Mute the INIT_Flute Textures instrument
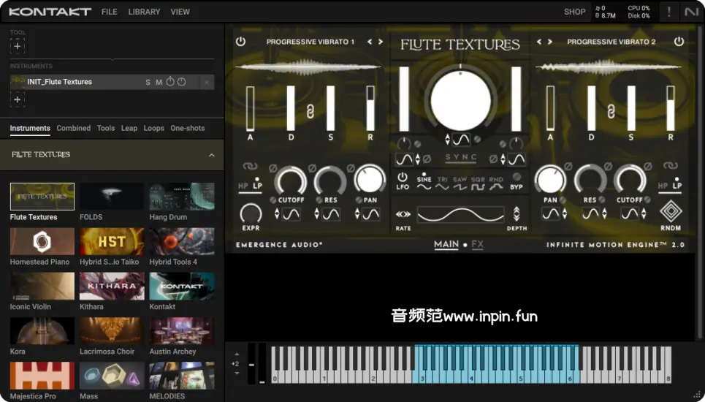This screenshot has height=402, width=705. tap(159, 83)
